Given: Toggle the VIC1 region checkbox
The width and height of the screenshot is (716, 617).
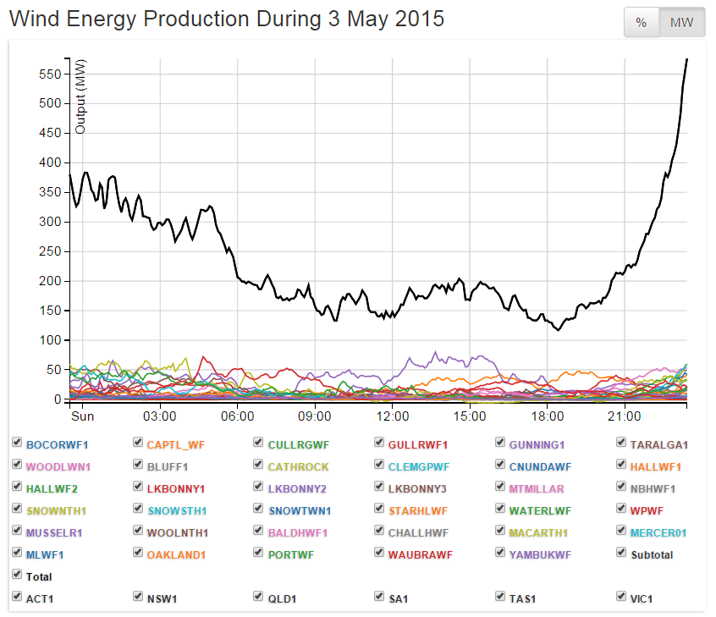Looking at the screenshot, I should coord(622,598).
